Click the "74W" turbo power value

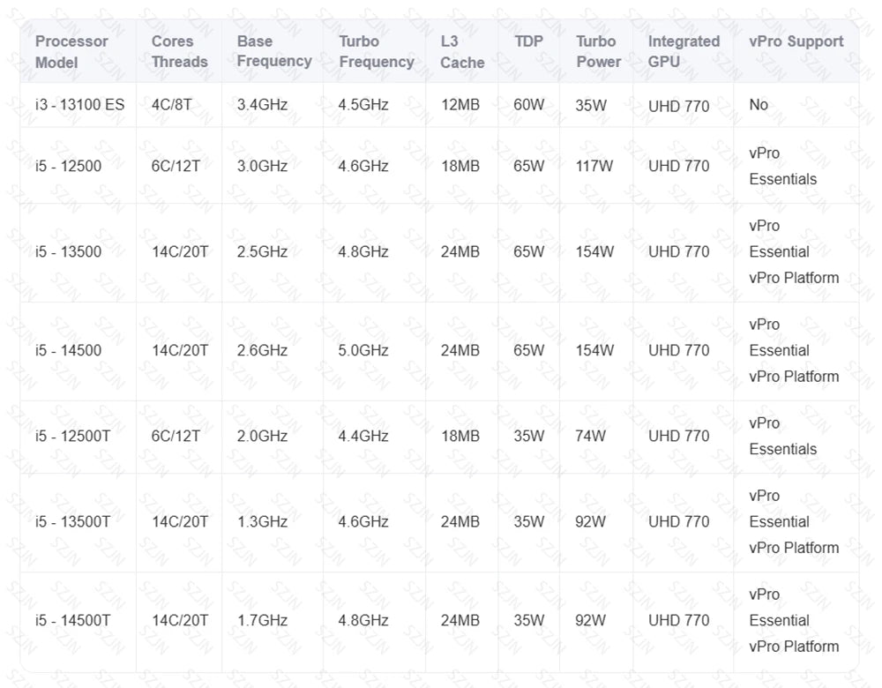click(590, 436)
